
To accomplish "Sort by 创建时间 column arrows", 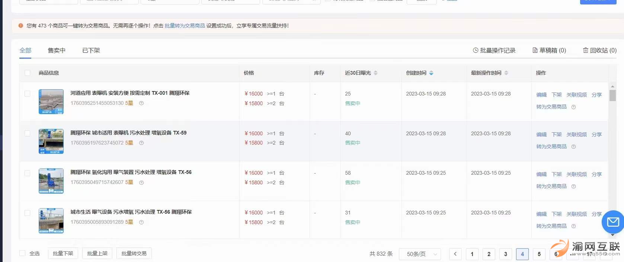I will (431, 73).
